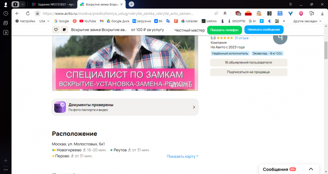This screenshot has width=328, height=174.
Task: Open the 31 отзыв reviews link
Action: click(242, 38)
